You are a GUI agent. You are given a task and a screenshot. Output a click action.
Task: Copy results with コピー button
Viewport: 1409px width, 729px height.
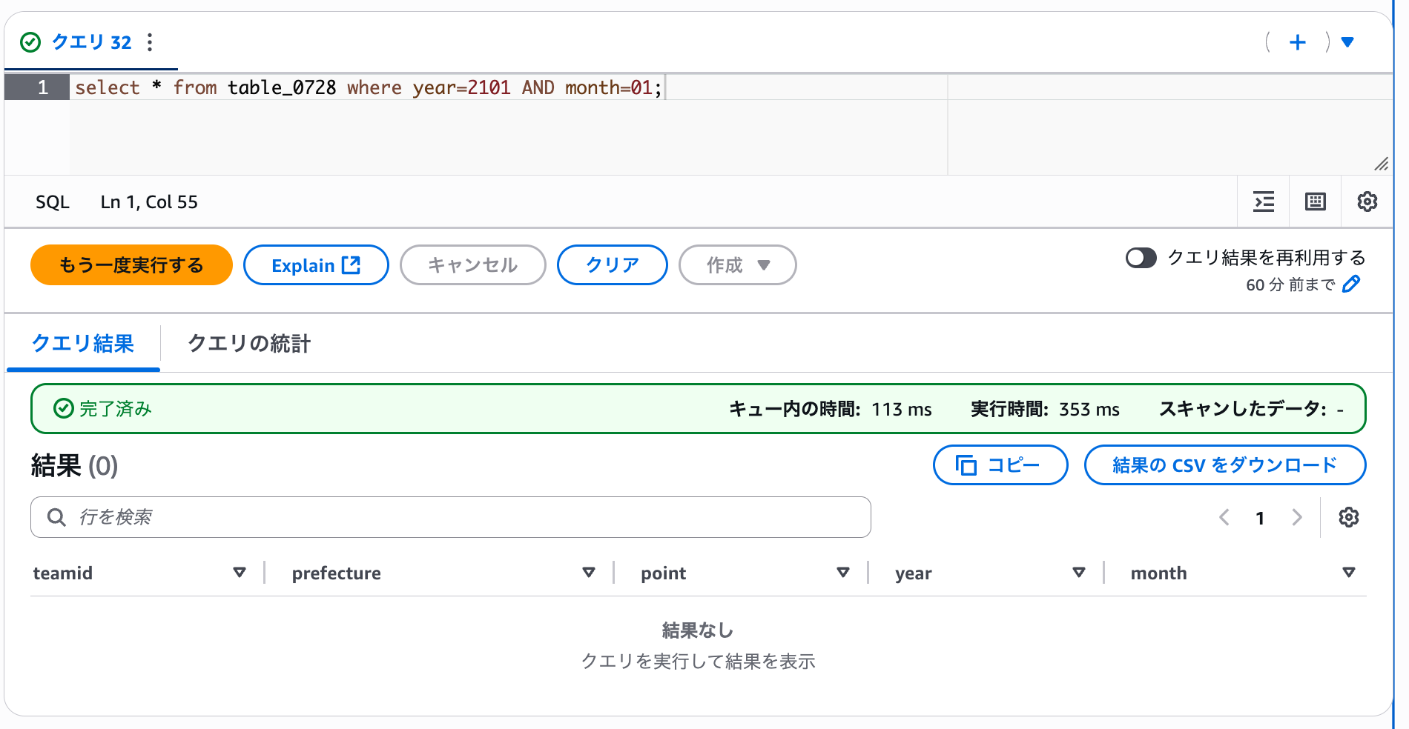coord(1000,465)
